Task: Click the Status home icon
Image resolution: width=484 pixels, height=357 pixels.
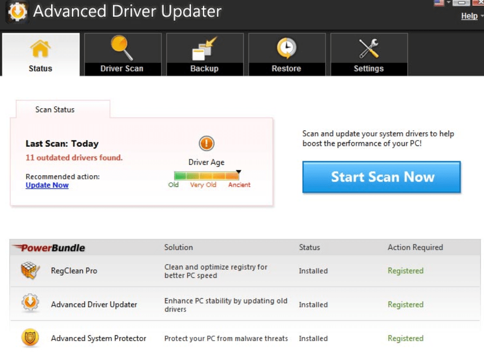Action: tap(40, 49)
